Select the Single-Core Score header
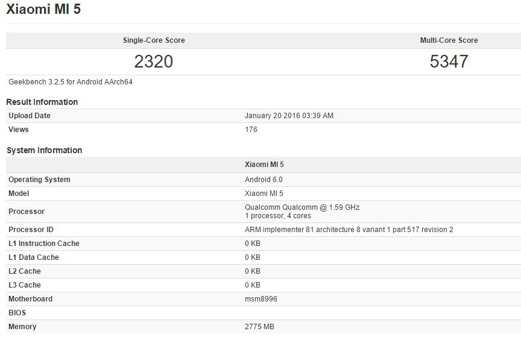Viewport: 521px width, 337px height. click(154, 40)
